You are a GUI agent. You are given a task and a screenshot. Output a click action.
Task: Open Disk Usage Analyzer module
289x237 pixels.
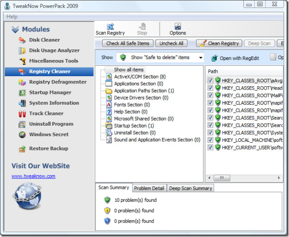point(49,50)
